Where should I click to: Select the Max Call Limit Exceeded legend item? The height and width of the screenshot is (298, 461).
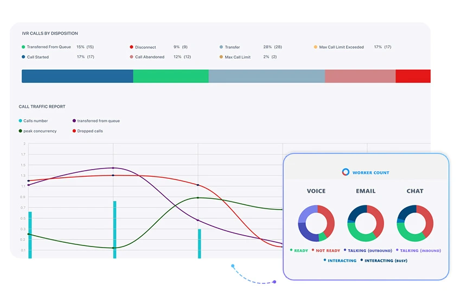341,47
